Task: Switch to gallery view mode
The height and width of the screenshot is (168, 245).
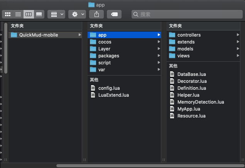Action: [39, 14]
